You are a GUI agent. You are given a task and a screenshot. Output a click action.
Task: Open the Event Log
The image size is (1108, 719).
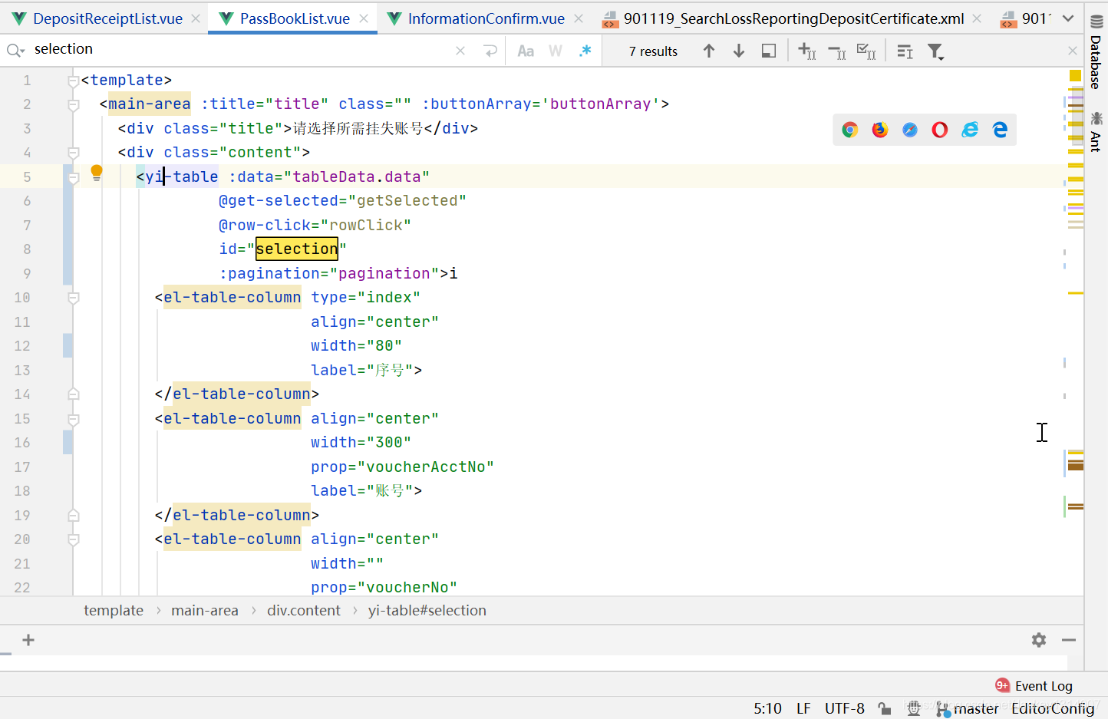pyautogui.click(x=1034, y=686)
